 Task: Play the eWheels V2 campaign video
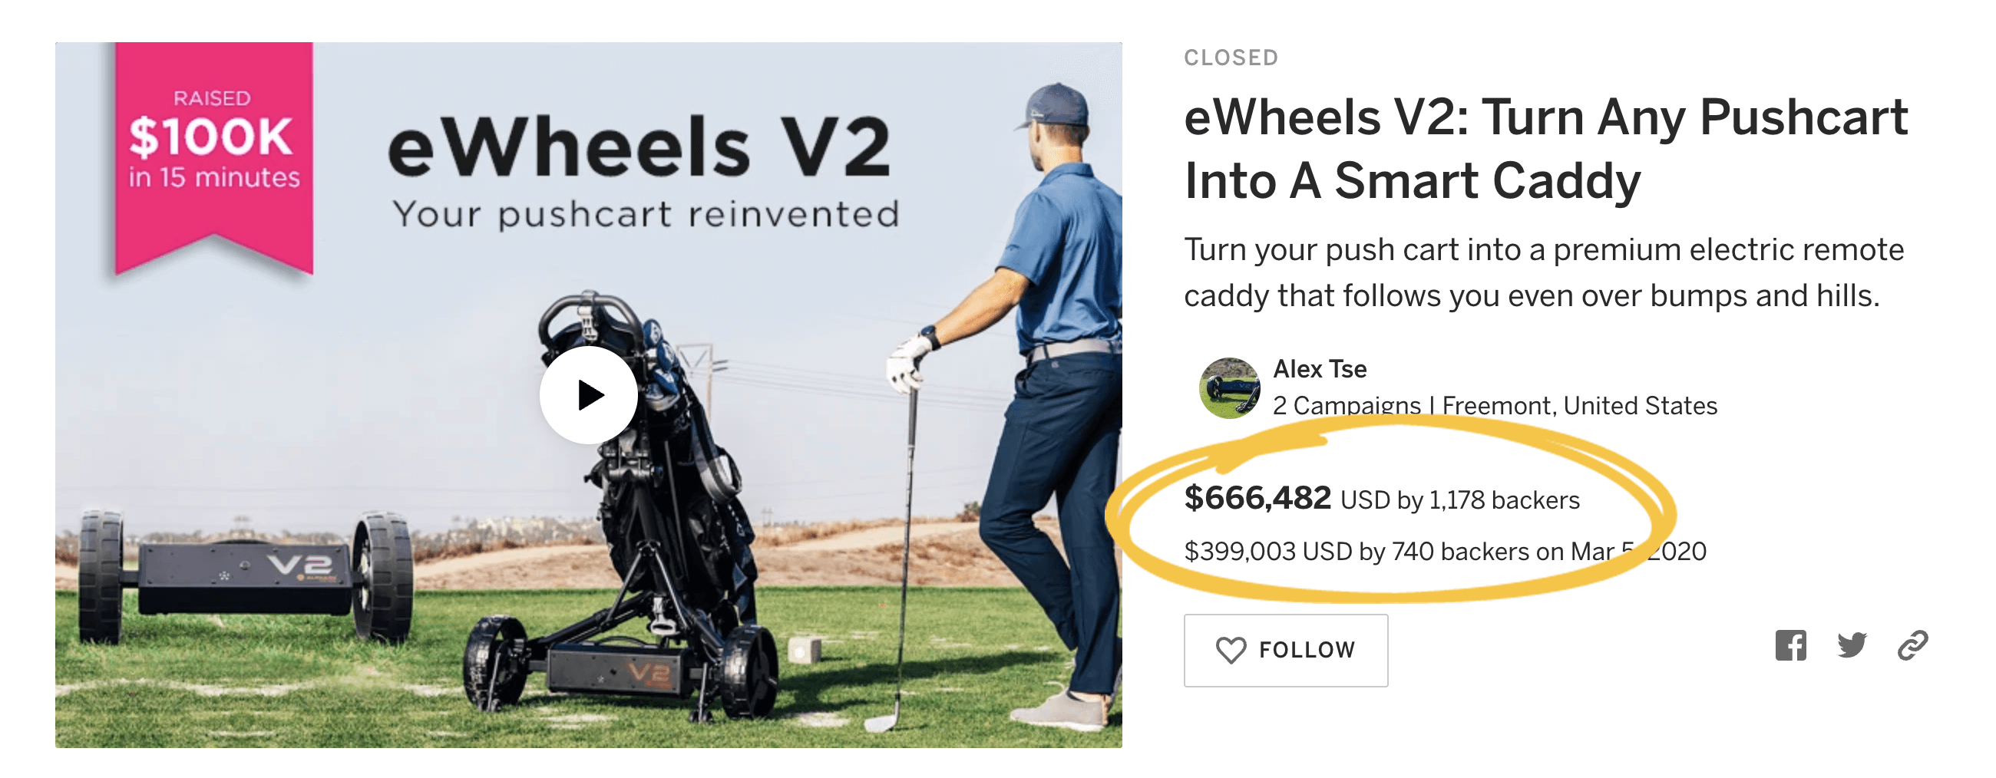click(588, 395)
